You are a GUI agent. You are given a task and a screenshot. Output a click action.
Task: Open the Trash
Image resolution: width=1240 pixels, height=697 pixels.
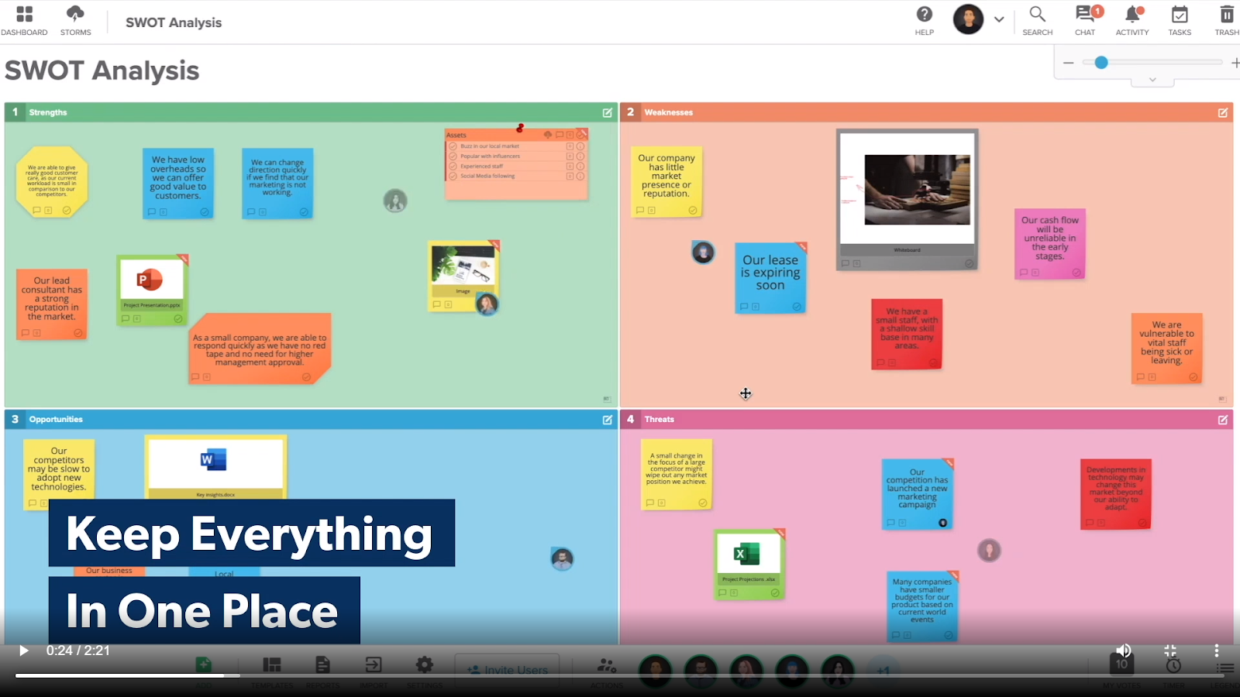(1227, 21)
